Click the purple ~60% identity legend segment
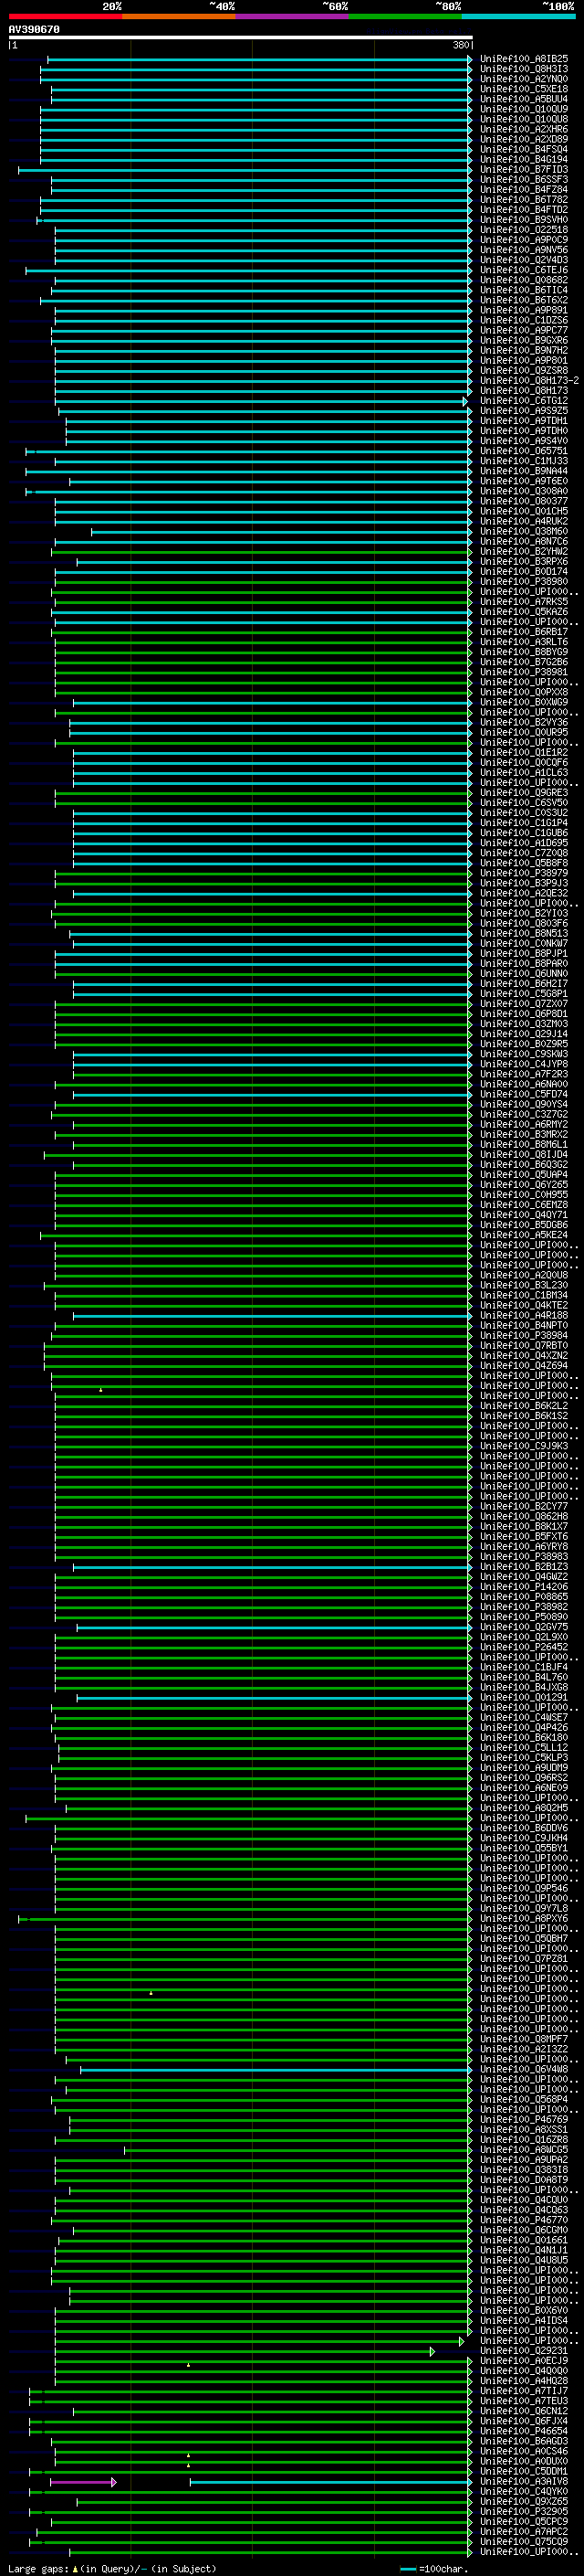Viewport: 584px width, 2576px height. (x=293, y=16)
